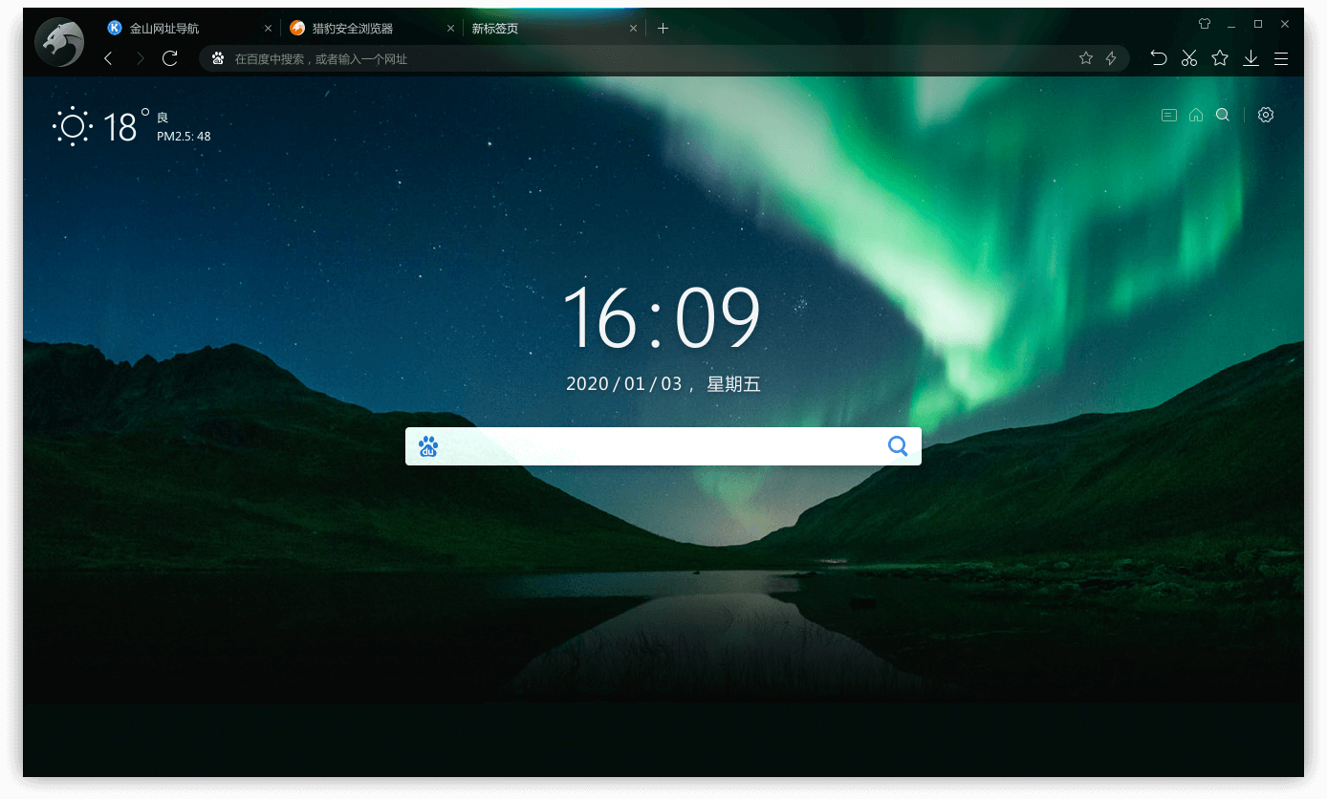Focus the center Baidu search field
This screenshot has height=799, width=1327.
point(660,446)
